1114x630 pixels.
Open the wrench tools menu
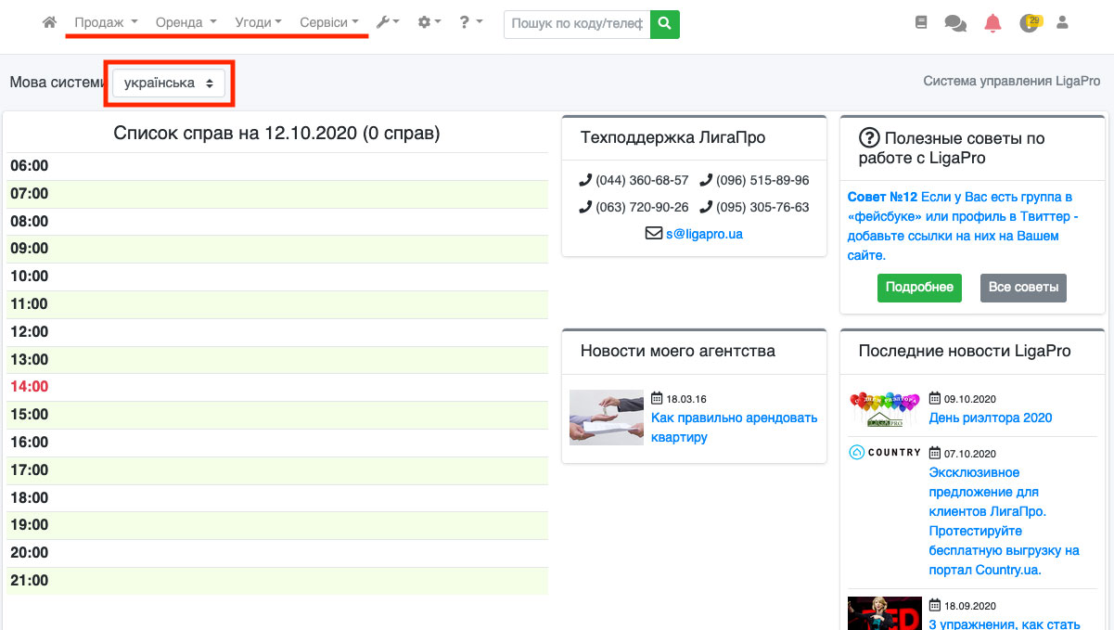388,23
